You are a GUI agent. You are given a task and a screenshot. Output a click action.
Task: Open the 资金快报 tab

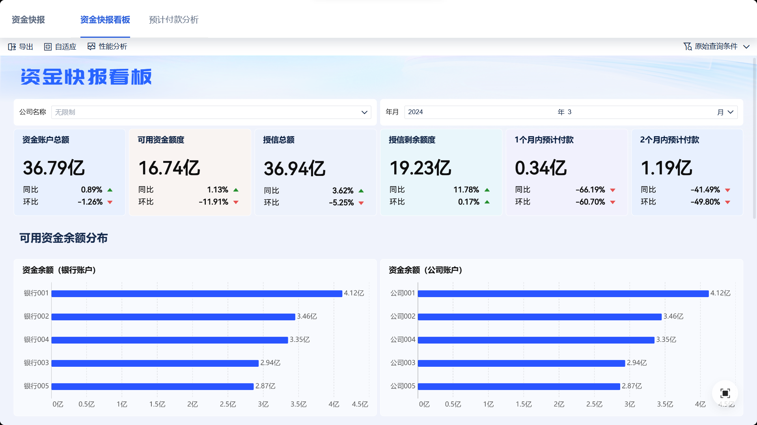(x=28, y=20)
